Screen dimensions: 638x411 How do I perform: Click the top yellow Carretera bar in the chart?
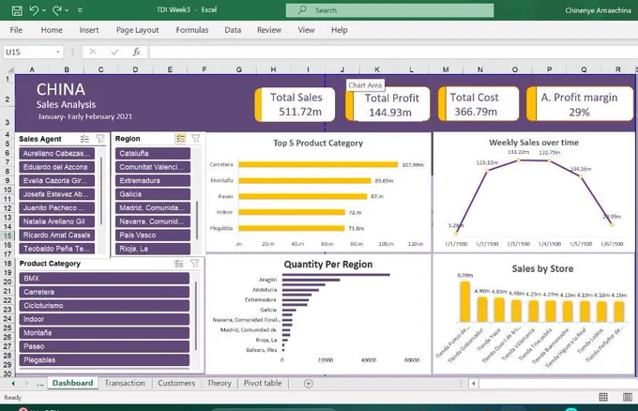(318, 164)
